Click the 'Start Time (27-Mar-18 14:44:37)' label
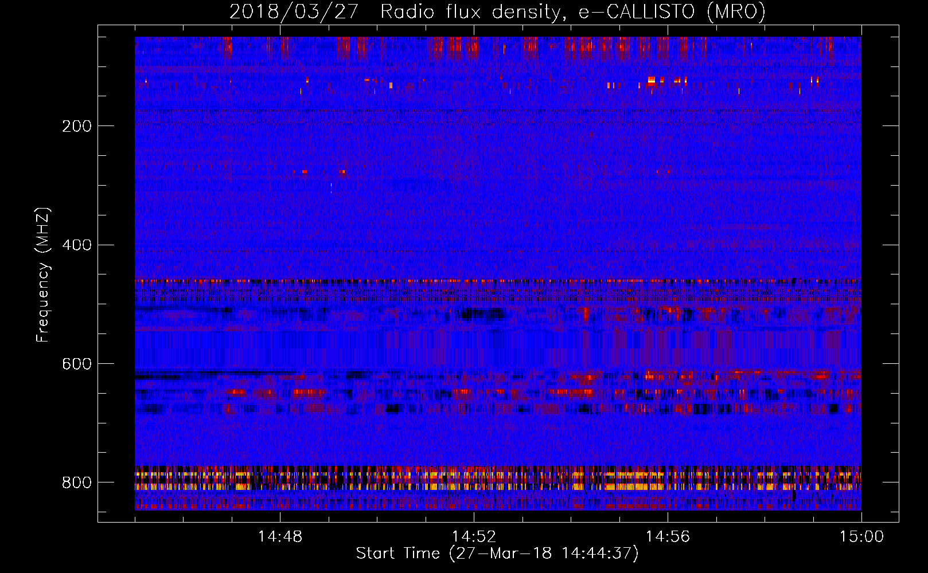 (x=497, y=554)
